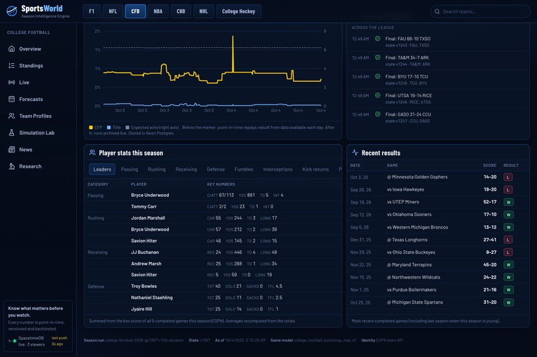Viewport: 537px width, 357px height.
Task: Open the Defense stats tab
Action: (216, 169)
